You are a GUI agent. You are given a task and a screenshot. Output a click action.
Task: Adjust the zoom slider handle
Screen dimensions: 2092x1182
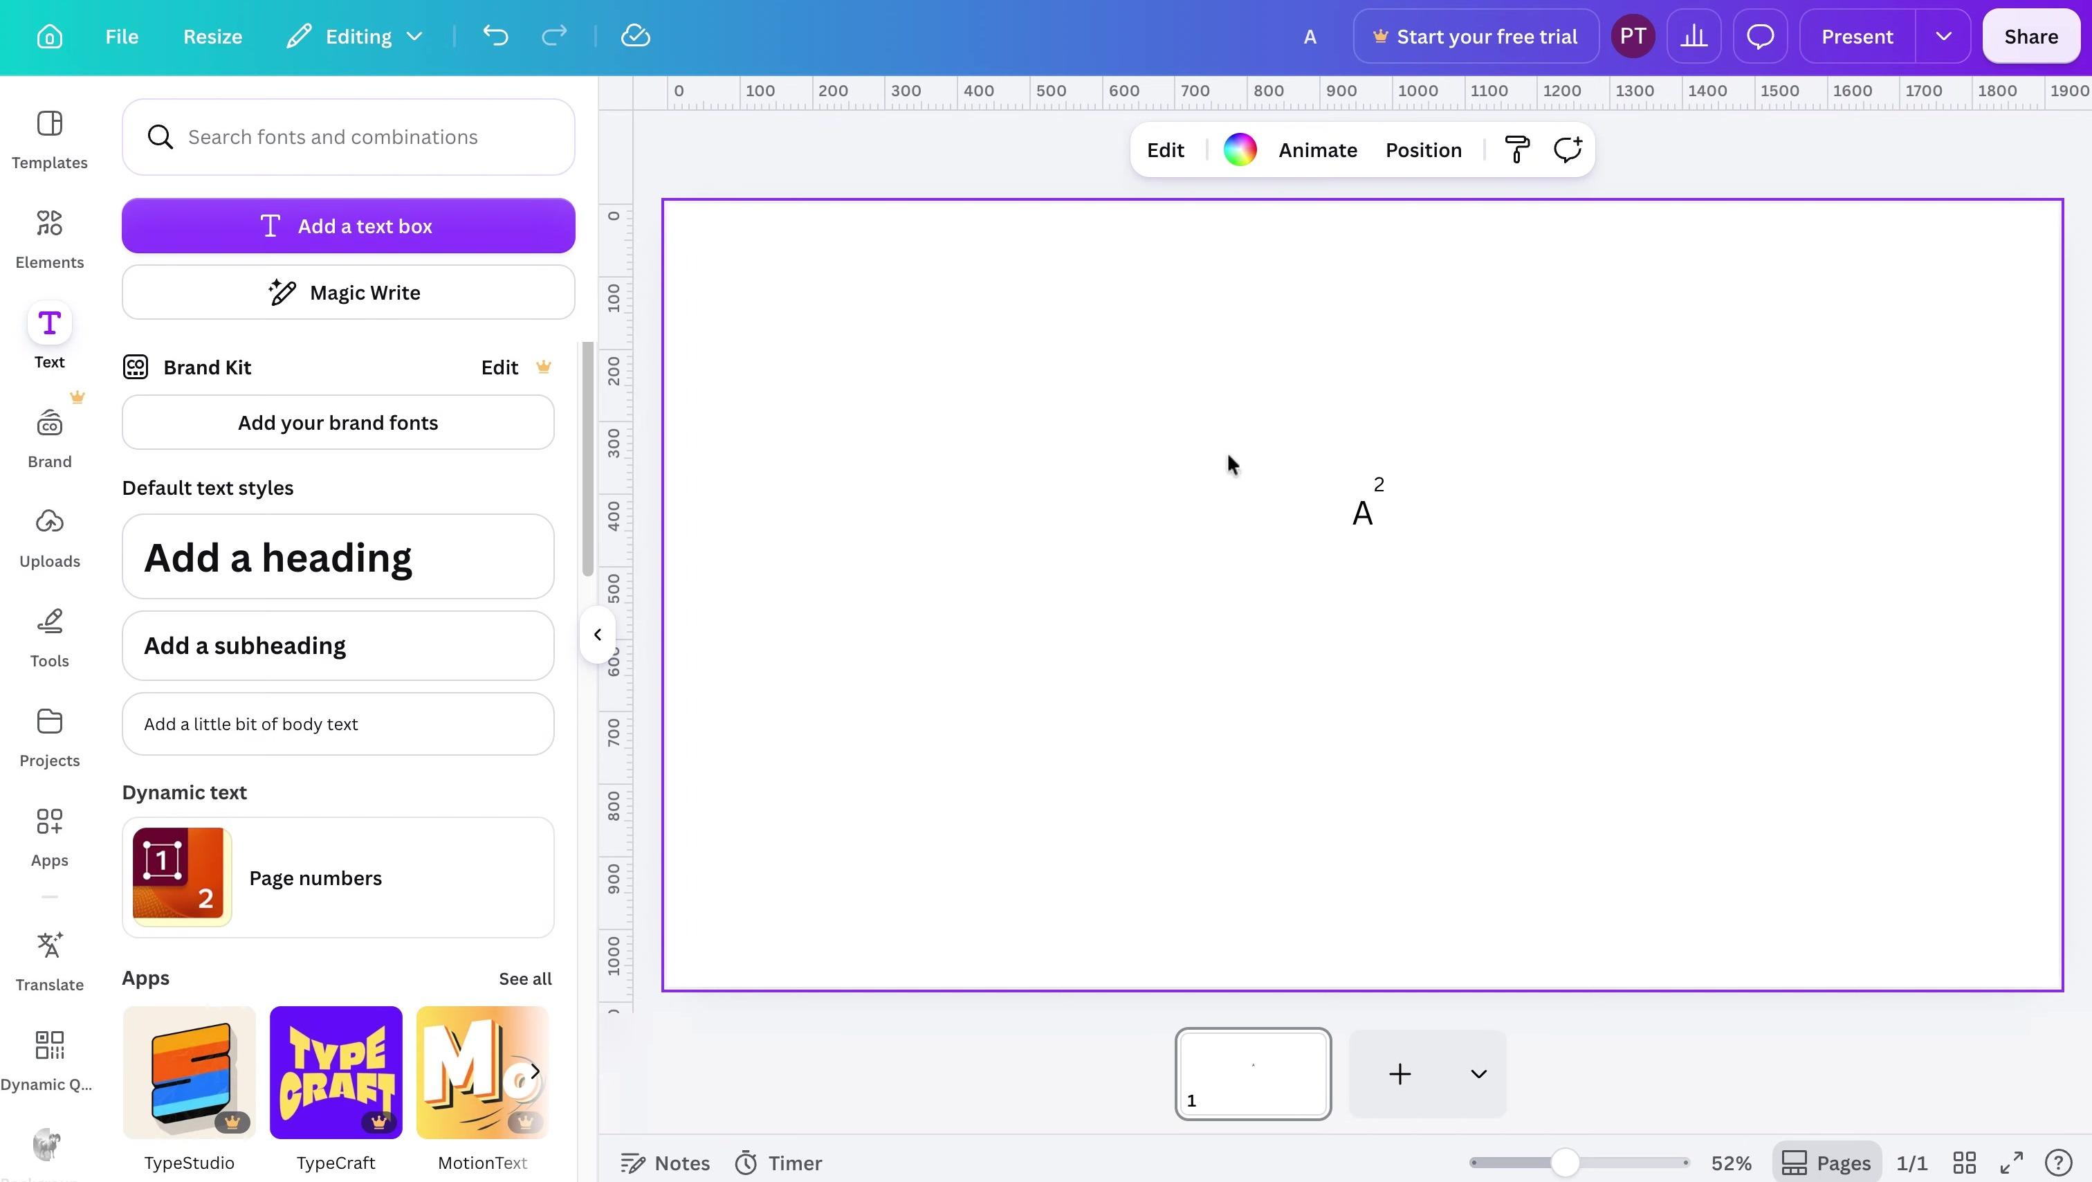point(1565,1163)
